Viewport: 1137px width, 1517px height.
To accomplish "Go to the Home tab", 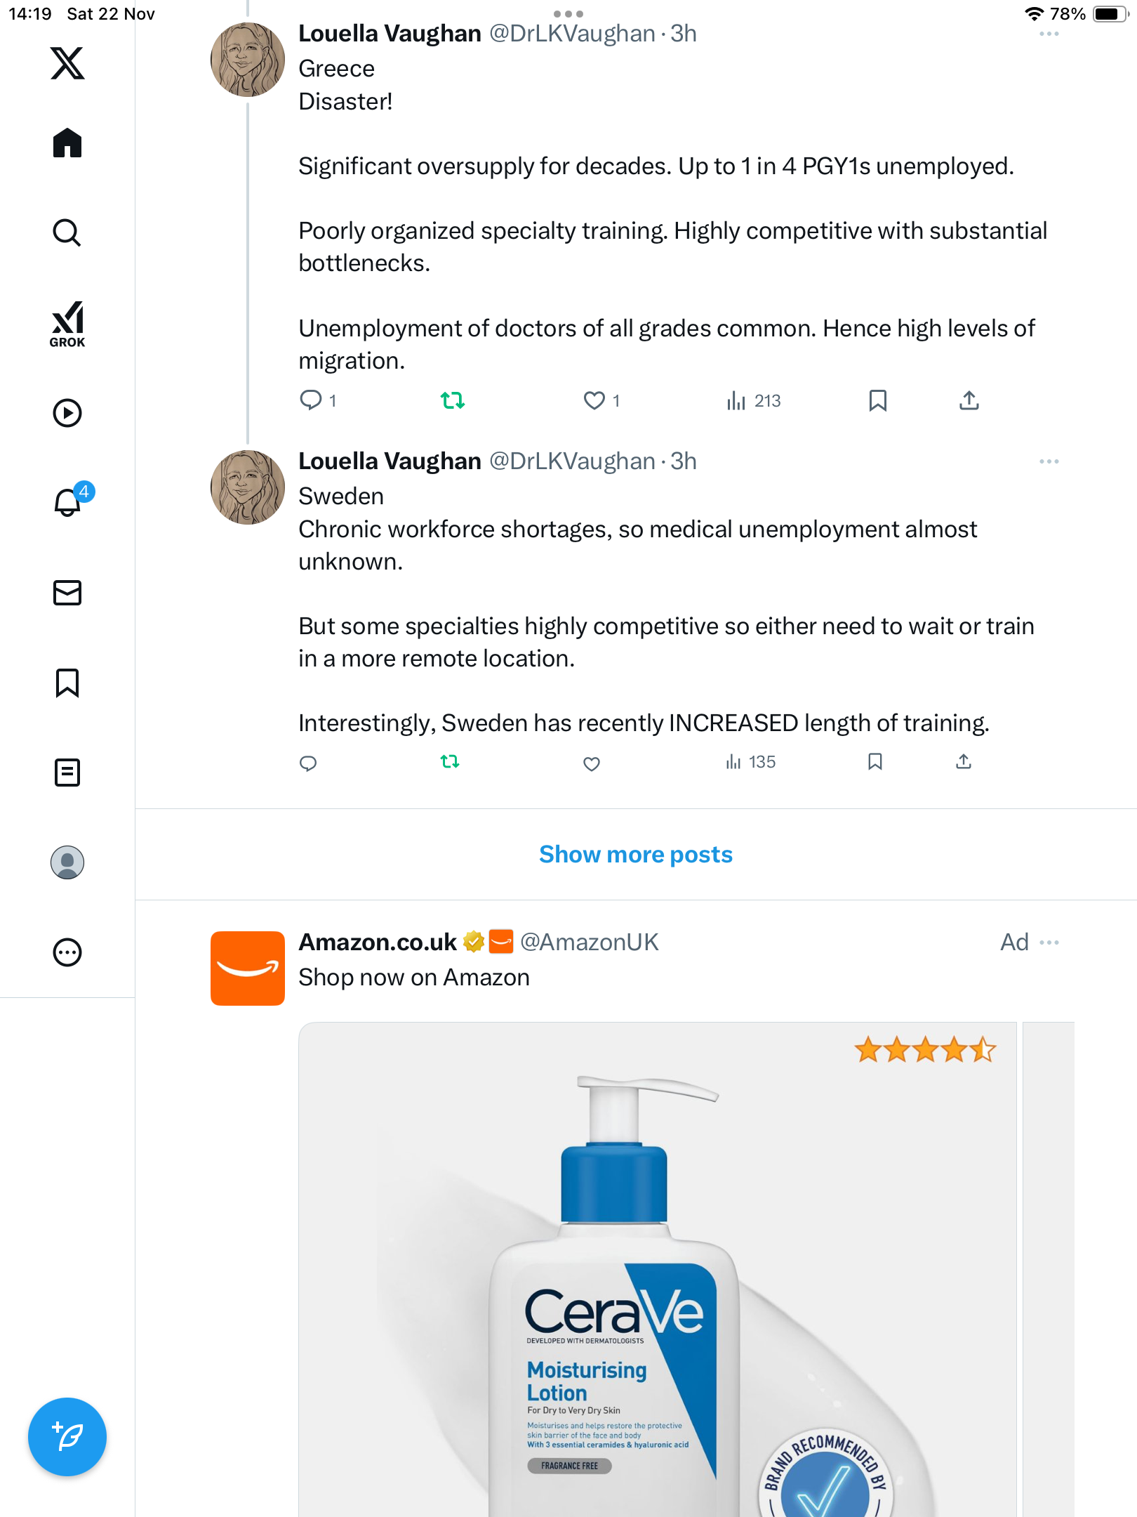I will tap(67, 143).
